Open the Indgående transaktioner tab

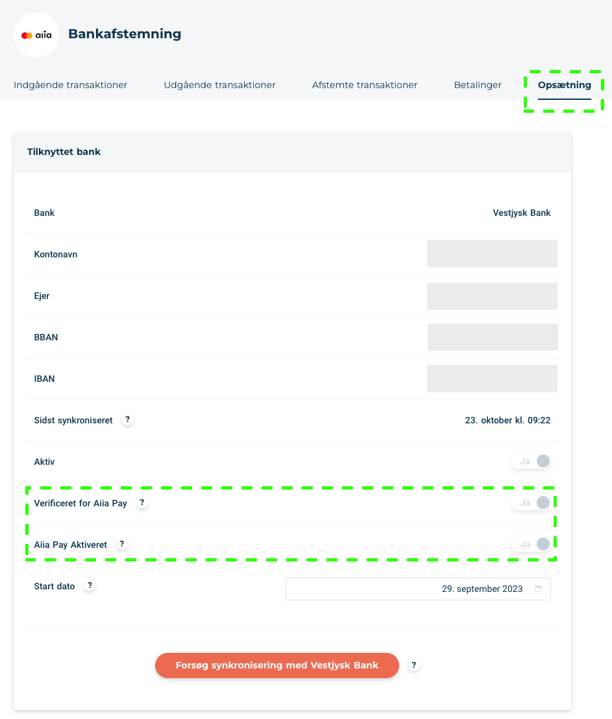pyautogui.click(x=70, y=85)
